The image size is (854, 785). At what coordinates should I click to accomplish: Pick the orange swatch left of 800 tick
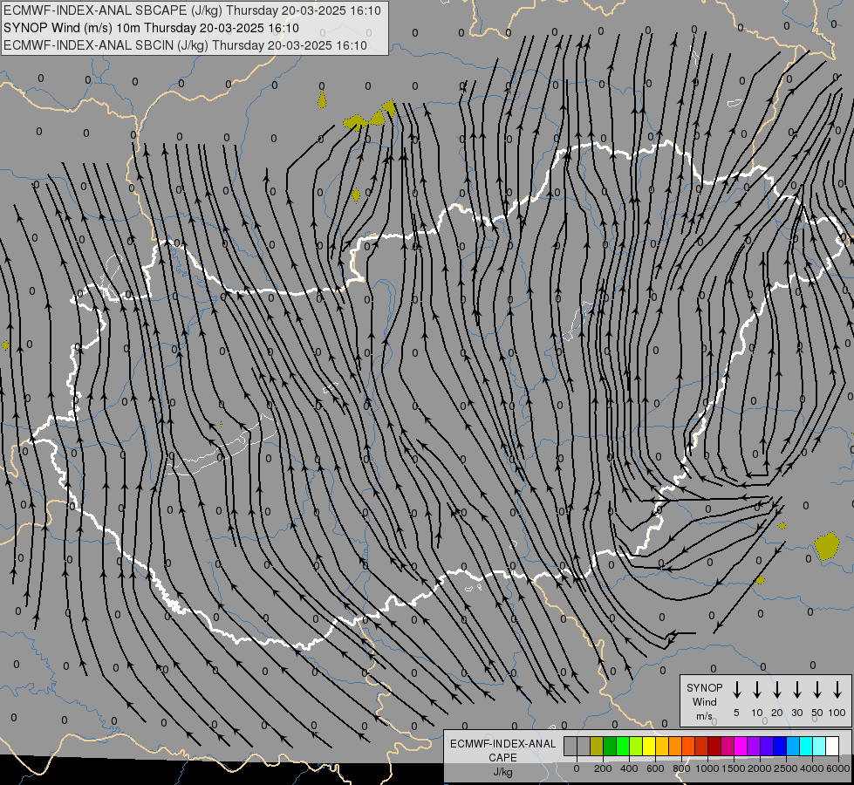tap(675, 747)
